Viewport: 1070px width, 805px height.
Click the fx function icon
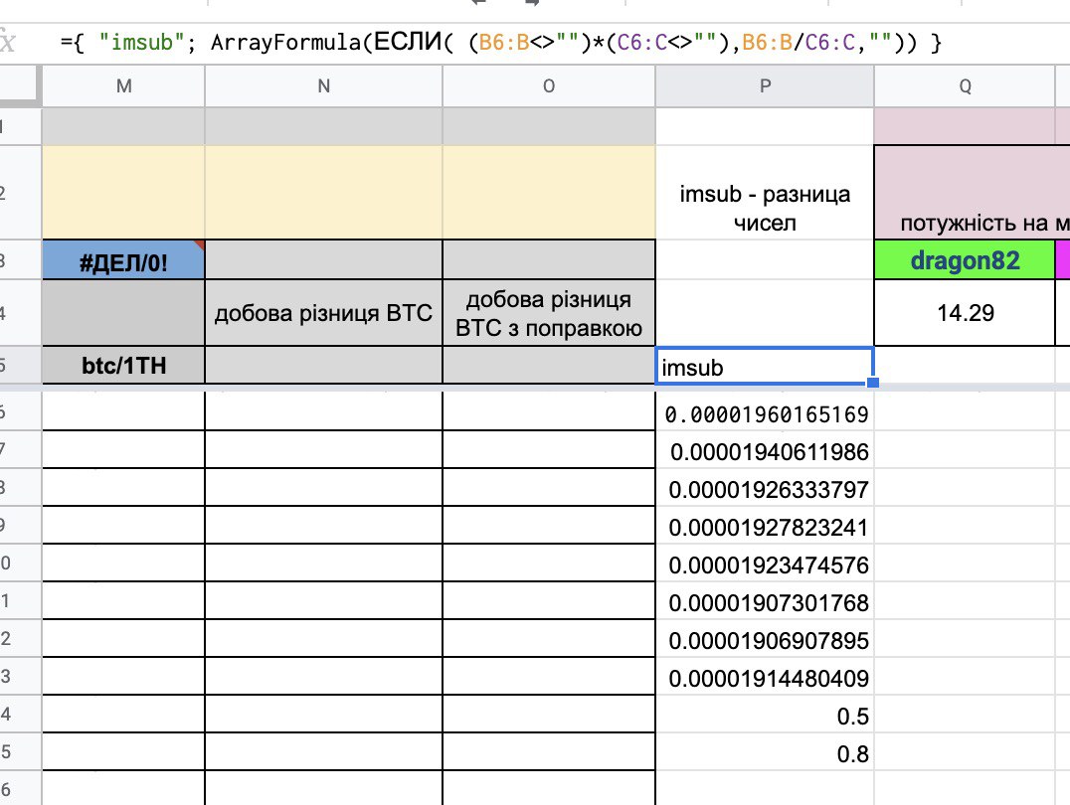(x=8, y=43)
